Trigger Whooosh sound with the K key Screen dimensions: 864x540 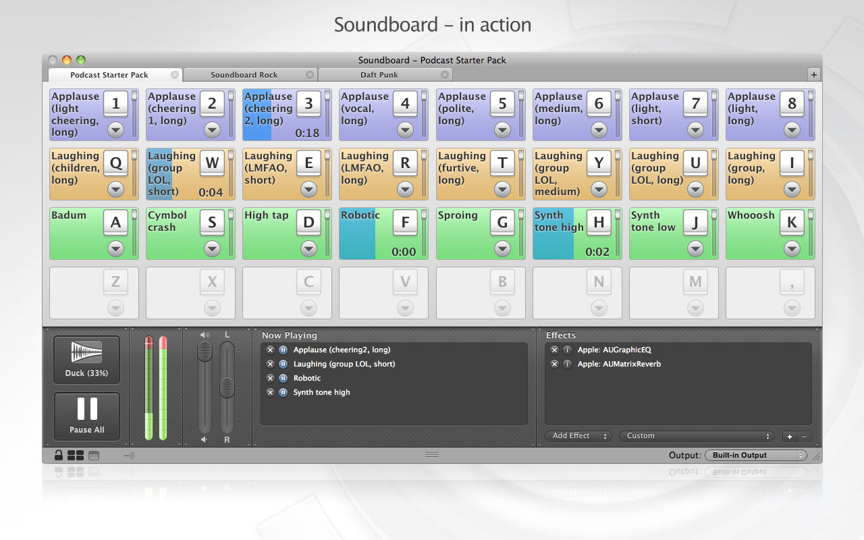792,222
